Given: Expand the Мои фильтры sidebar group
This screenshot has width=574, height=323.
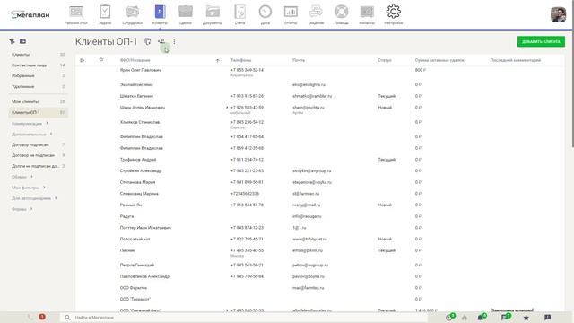Looking at the screenshot, I should pyautogui.click(x=29, y=188).
